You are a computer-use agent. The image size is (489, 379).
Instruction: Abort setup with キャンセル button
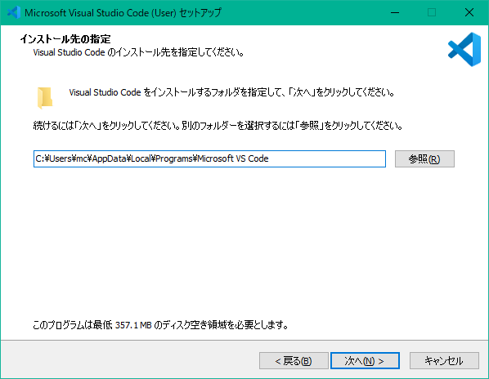pos(444,361)
